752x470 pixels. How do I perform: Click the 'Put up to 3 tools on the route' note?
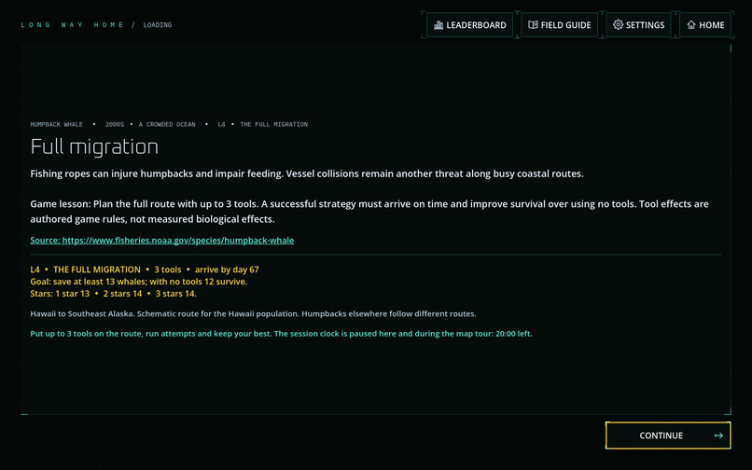coord(281,333)
